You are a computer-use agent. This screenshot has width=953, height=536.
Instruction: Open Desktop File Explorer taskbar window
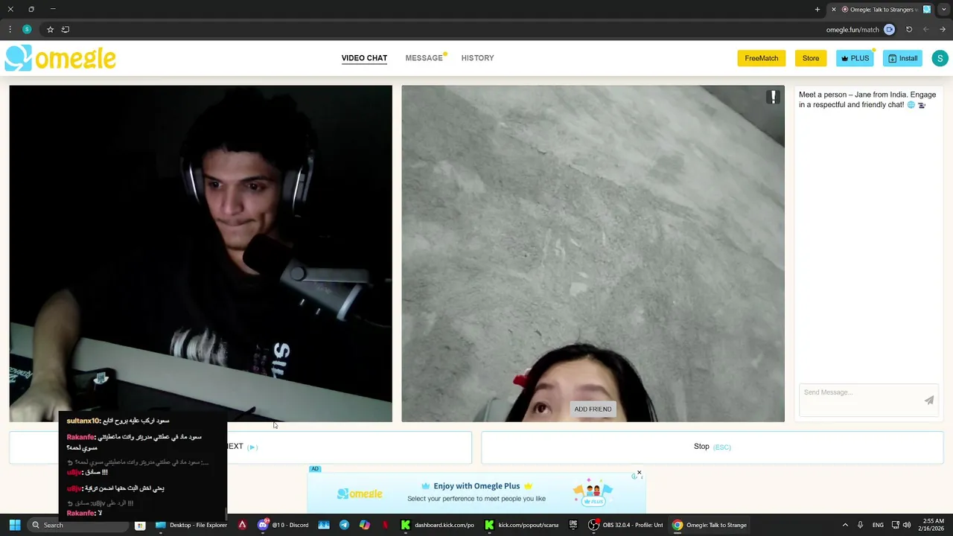point(192,525)
